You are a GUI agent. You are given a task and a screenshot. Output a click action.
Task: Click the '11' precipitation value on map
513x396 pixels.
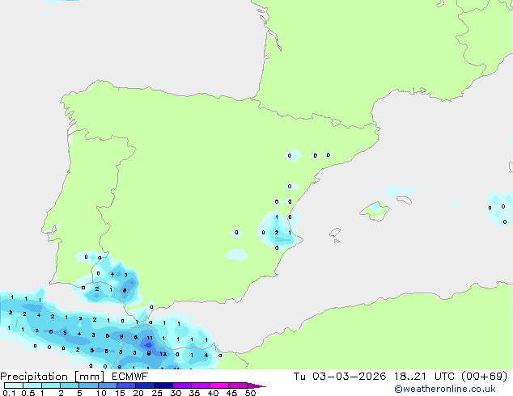coord(150,338)
